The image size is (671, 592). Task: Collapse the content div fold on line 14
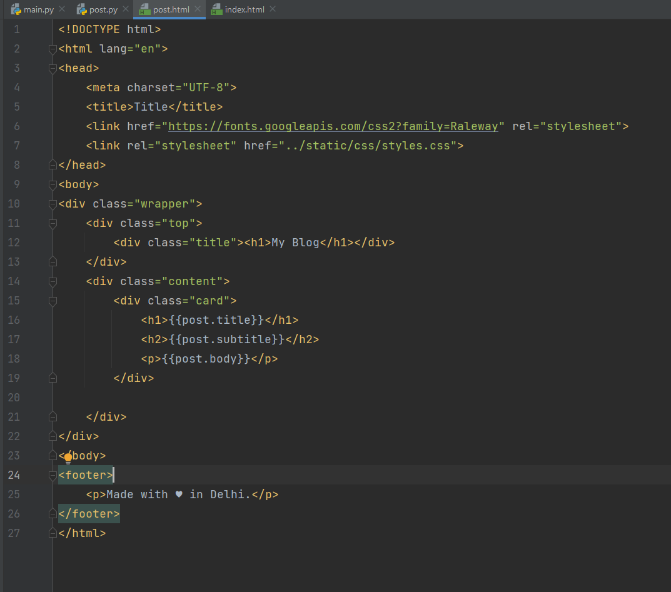(53, 281)
